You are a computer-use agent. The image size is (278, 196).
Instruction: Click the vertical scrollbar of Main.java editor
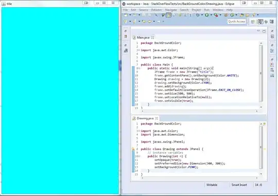coord(261,74)
